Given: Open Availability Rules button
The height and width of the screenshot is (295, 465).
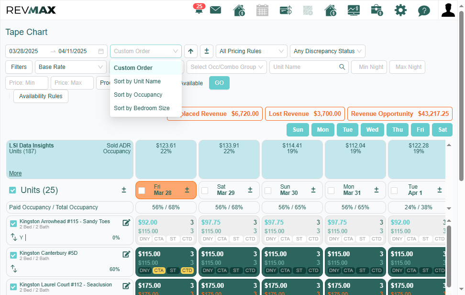Looking at the screenshot, I should tap(41, 96).
